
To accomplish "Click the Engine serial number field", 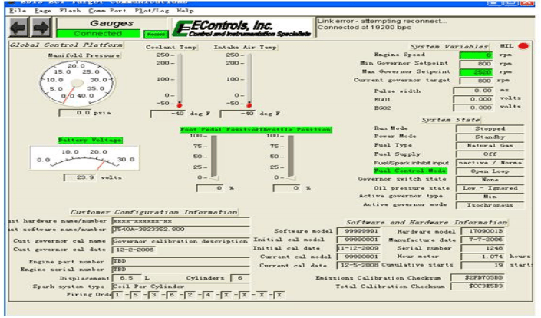I will pos(181,270).
